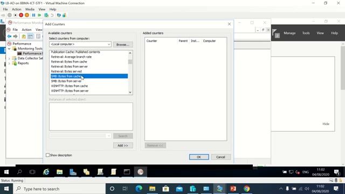345x194 pixels.
Task: Open the VM Connection View menu
Action: [x=42, y=9]
